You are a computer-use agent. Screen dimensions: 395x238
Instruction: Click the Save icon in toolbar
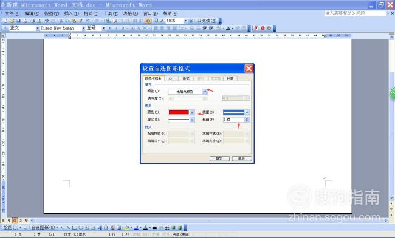18,21
